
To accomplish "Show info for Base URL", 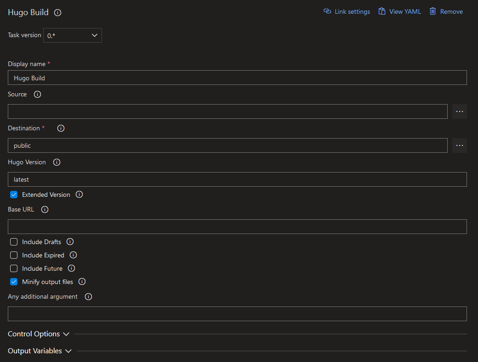I will [45, 209].
